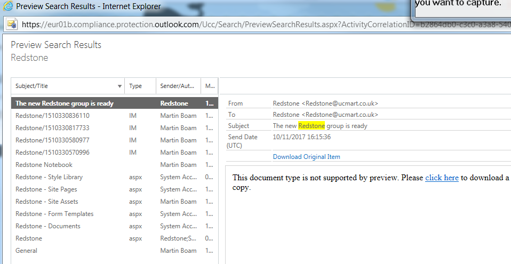Select the Redstone - Site Assets item
The image size is (511, 264).
point(47,202)
